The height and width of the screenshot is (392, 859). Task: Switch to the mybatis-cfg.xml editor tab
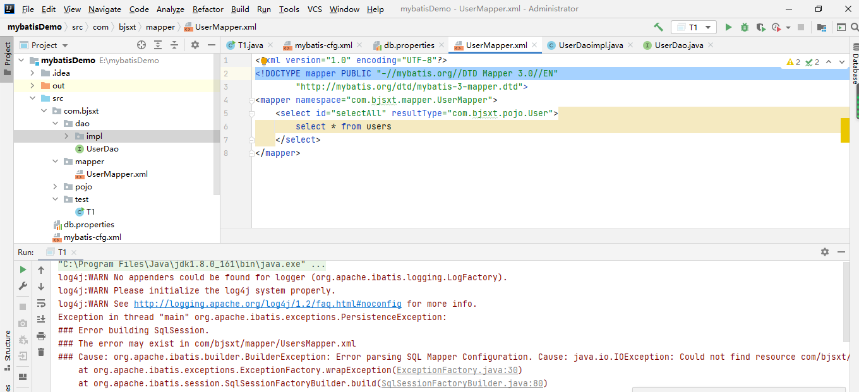323,45
